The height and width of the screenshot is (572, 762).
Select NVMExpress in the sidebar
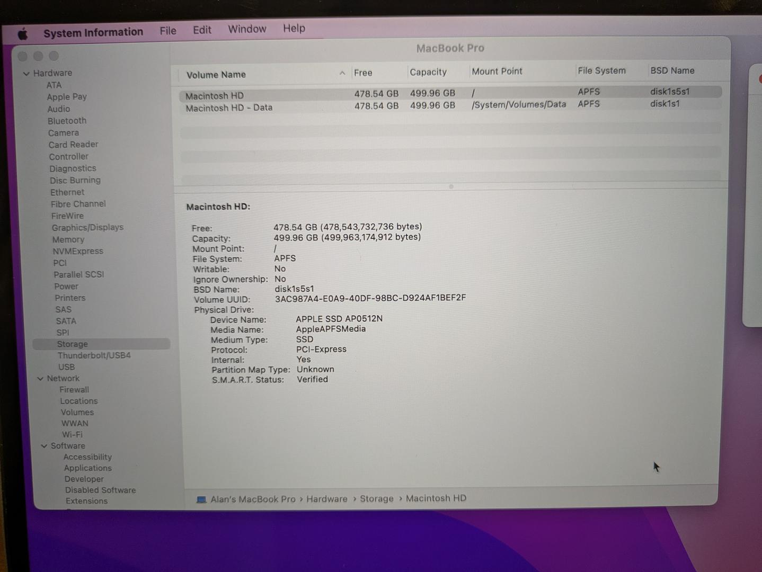[x=78, y=251]
